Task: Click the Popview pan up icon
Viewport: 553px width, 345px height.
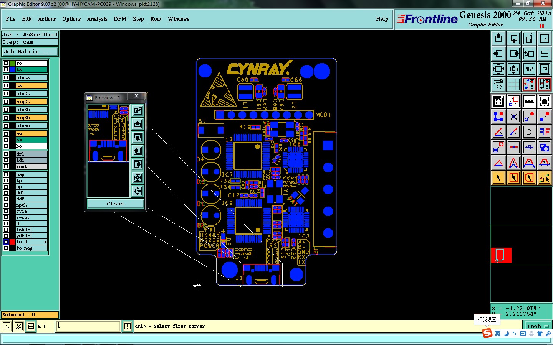Action: click(x=137, y=124)
